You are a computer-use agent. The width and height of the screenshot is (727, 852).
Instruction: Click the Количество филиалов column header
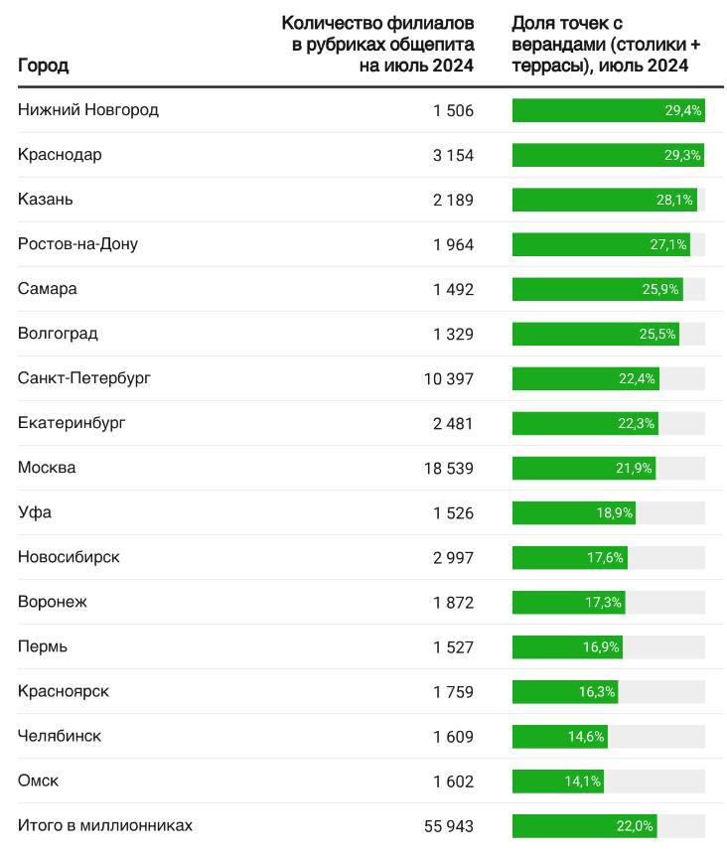(x=378, y=44)
